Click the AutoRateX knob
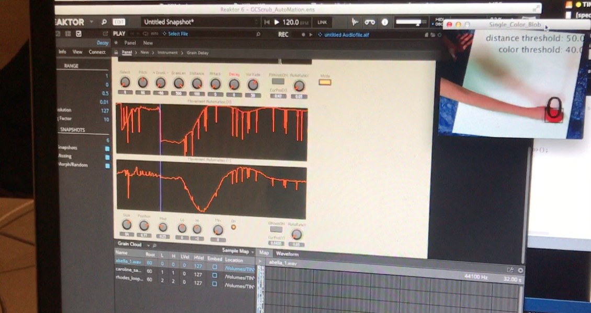591x313 pixels. click(299, 86)
